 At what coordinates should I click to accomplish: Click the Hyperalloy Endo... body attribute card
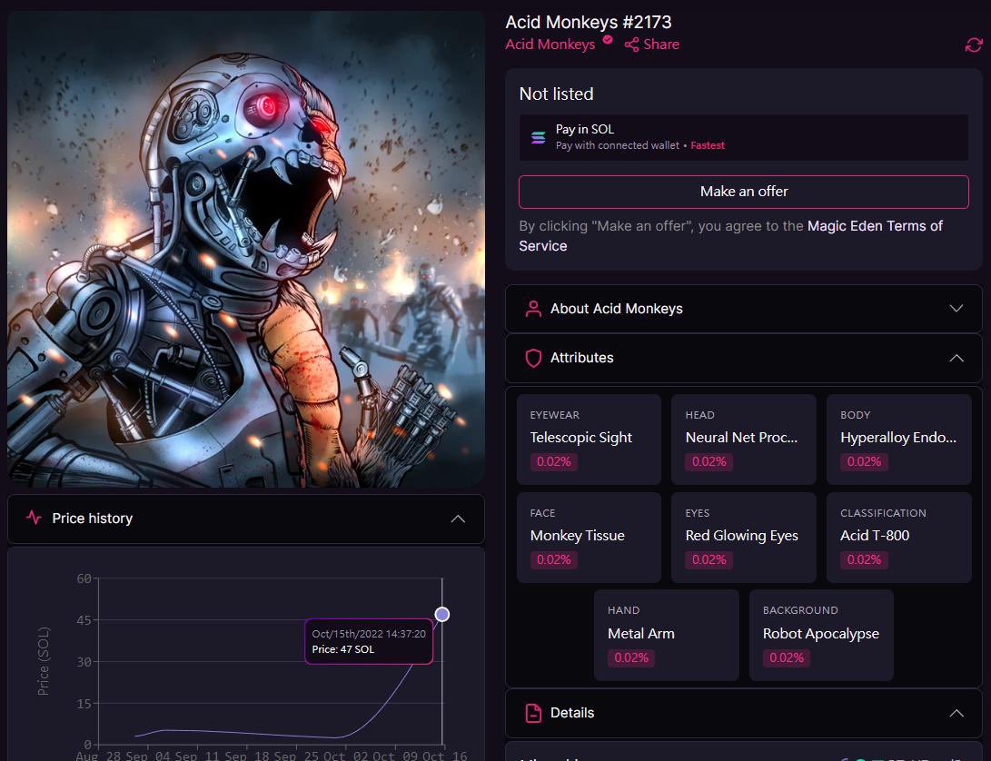[898, 440]
